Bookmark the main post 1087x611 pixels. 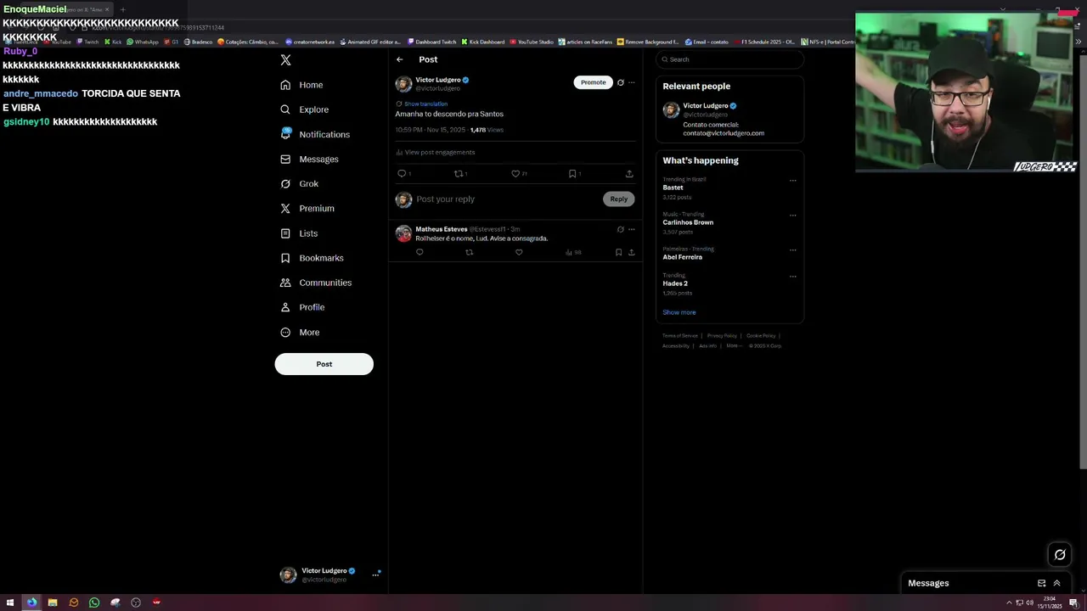tap(572, 173)
